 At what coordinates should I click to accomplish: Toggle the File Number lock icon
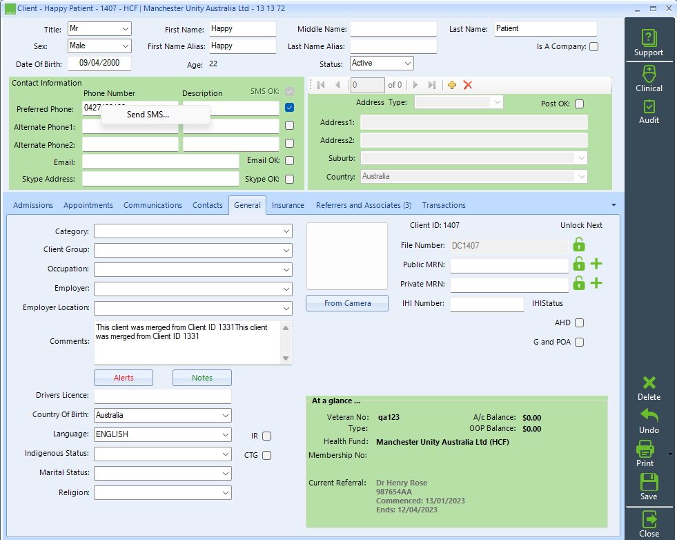(579, 244)
